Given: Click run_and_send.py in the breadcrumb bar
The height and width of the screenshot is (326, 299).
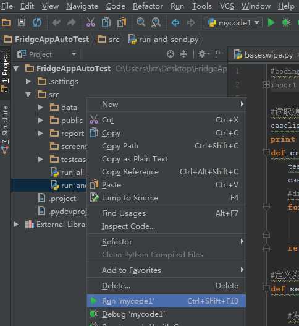Looking at the screenshot, I should pos(163,40).
